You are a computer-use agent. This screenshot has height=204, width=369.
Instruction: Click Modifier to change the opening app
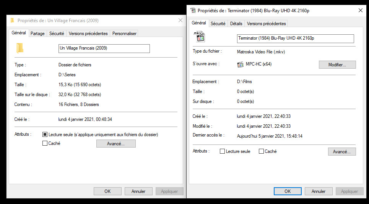point(337,65)
